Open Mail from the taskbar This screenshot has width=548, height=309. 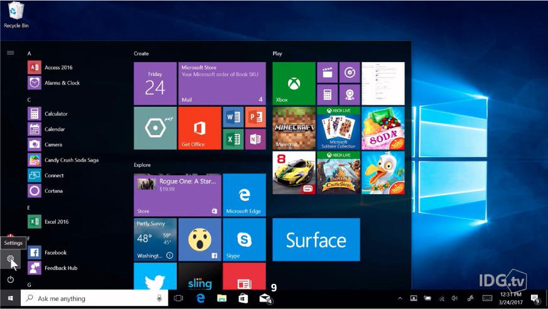[x=266, y=298]
